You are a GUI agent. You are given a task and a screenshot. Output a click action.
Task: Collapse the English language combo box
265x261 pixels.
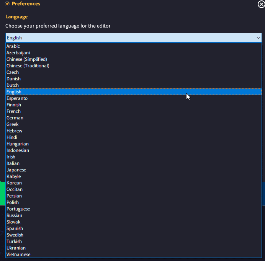(x=134, y=38)
